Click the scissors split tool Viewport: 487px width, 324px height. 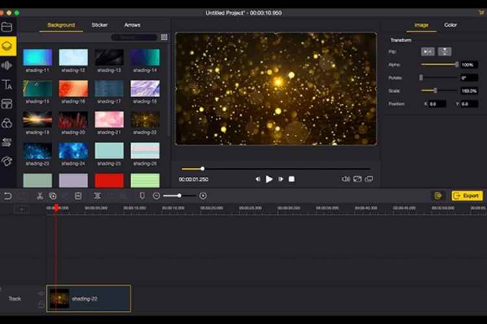[x=40, y=196]
